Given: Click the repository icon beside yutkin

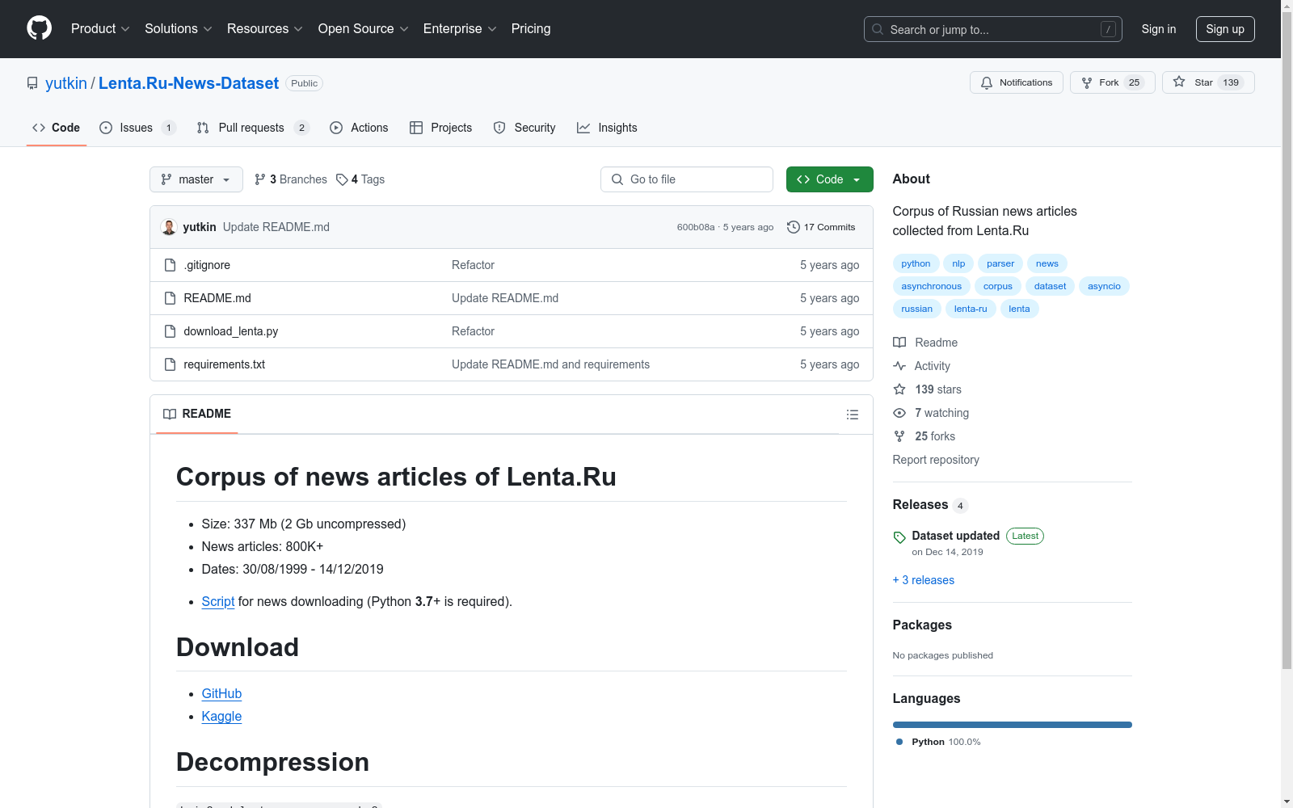Looking at the screenshot, I should [32, 83].
